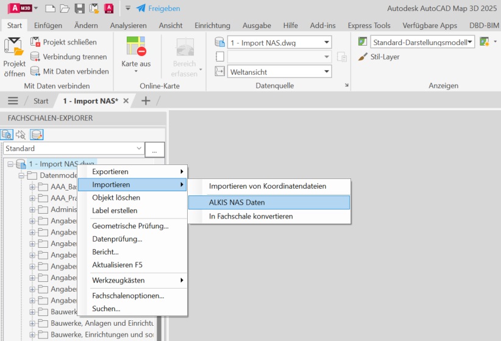501x341 pixels.
Task: Click the first database search icon in Fachschalen-Explorer
Action: click(x=7, y=135)
